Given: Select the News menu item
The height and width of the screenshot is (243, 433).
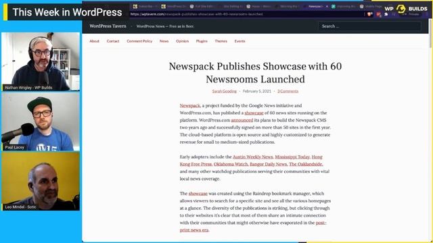Looking at the screenshot, I should [x=164, y=41].
